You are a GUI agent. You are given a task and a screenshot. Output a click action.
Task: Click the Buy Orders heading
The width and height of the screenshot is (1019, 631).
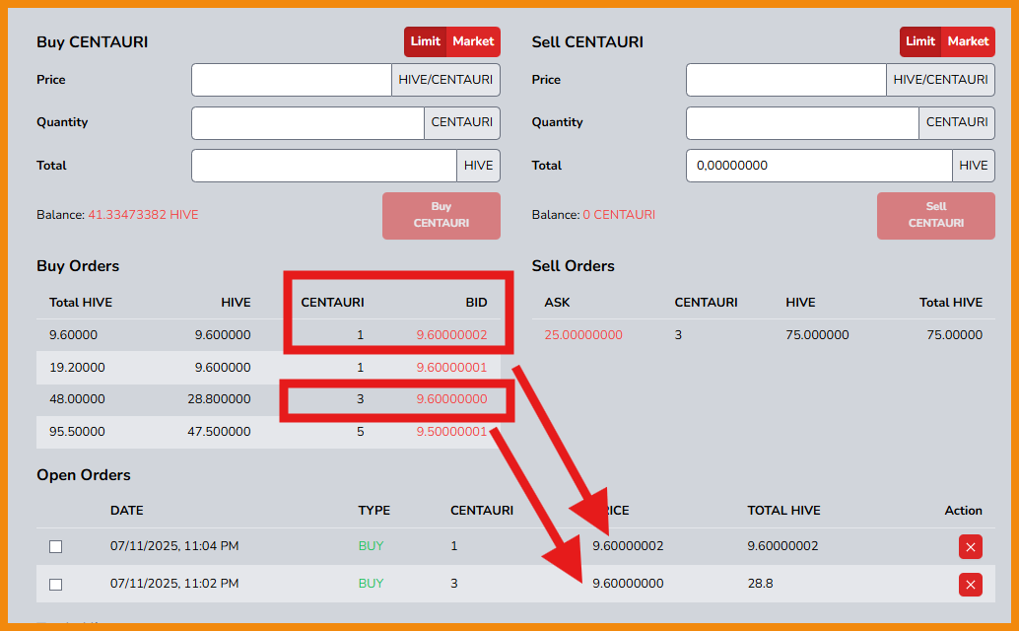(78, 266)
